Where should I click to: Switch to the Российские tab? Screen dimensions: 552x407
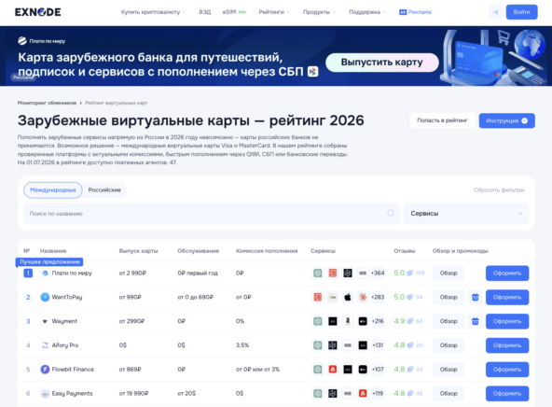click(104, 189)
